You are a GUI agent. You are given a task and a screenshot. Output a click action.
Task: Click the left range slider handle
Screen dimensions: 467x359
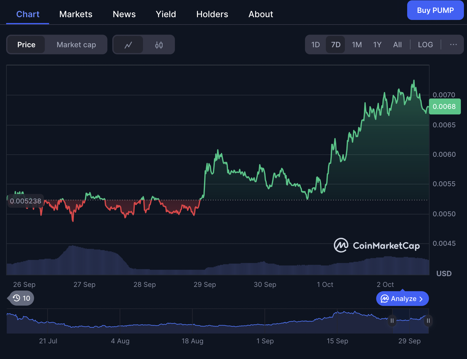(x=392, y=321)
